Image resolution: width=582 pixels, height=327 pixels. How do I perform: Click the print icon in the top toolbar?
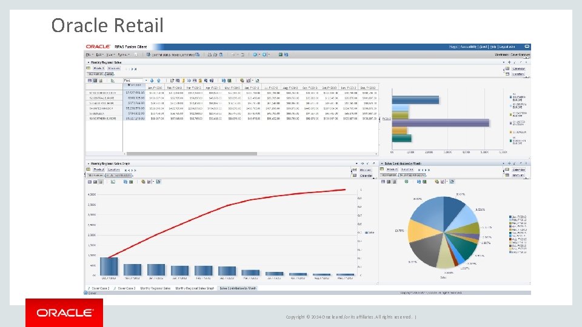coord(210,54)
